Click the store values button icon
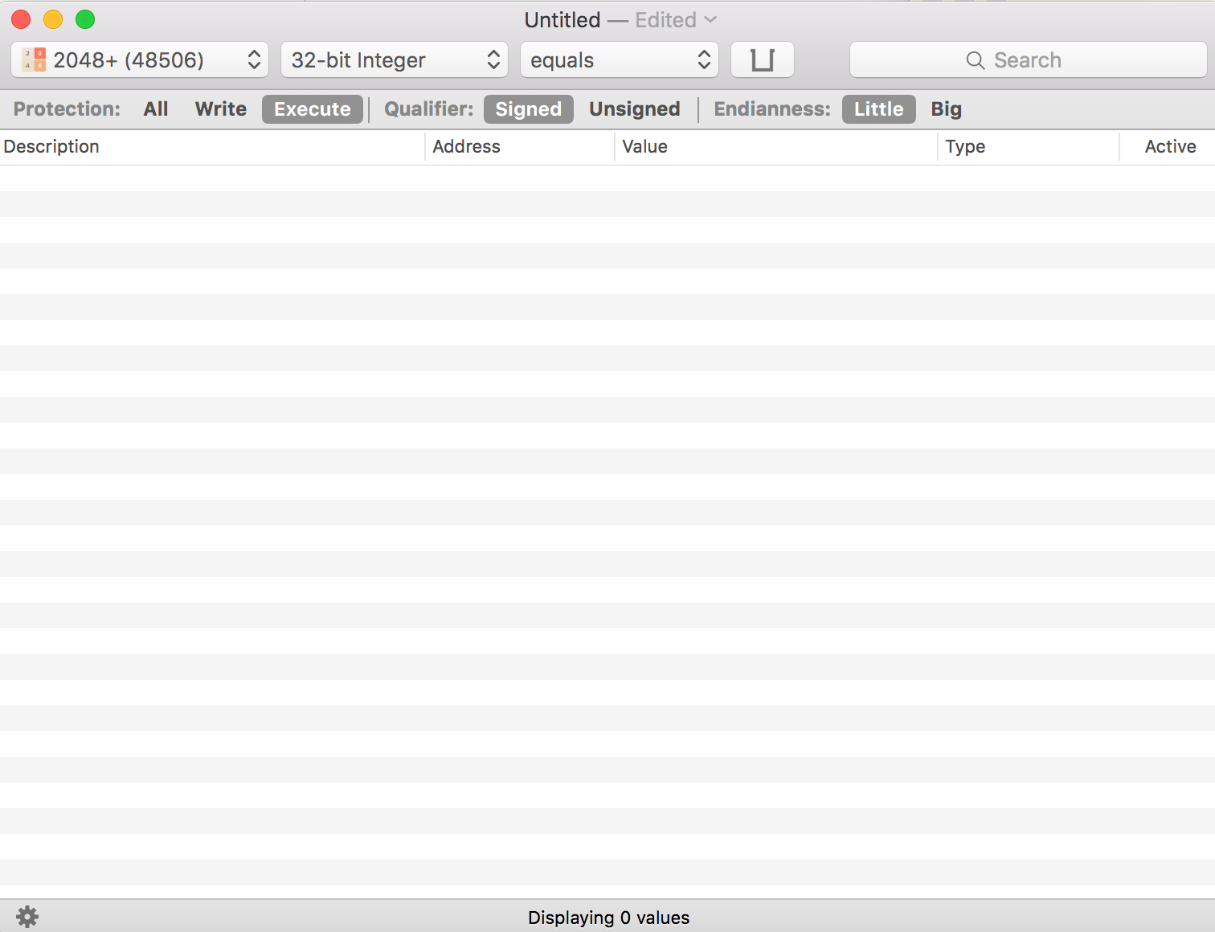The image size is (1215, 932). tap(763, 60)
